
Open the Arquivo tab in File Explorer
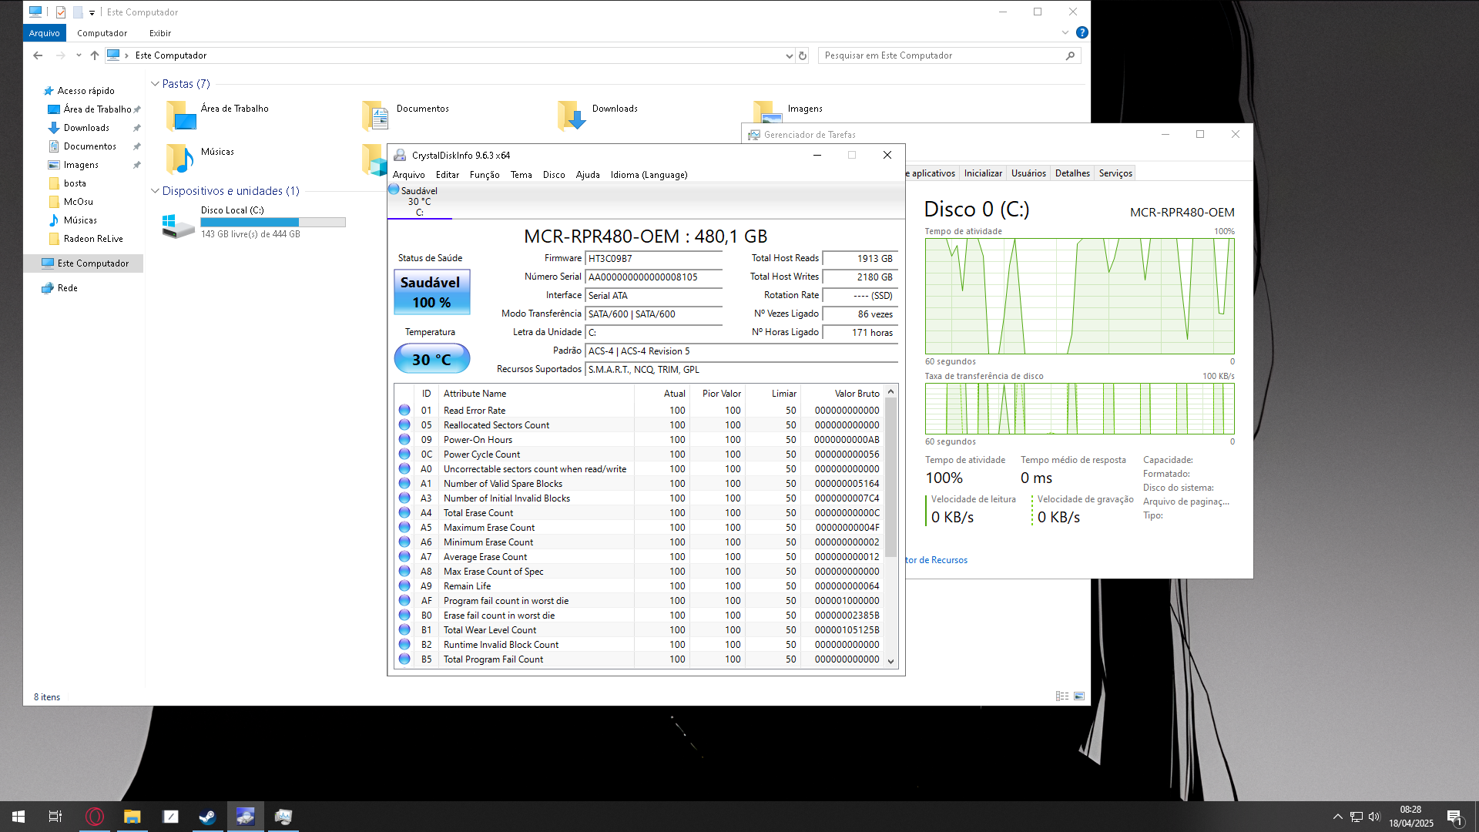45,33
